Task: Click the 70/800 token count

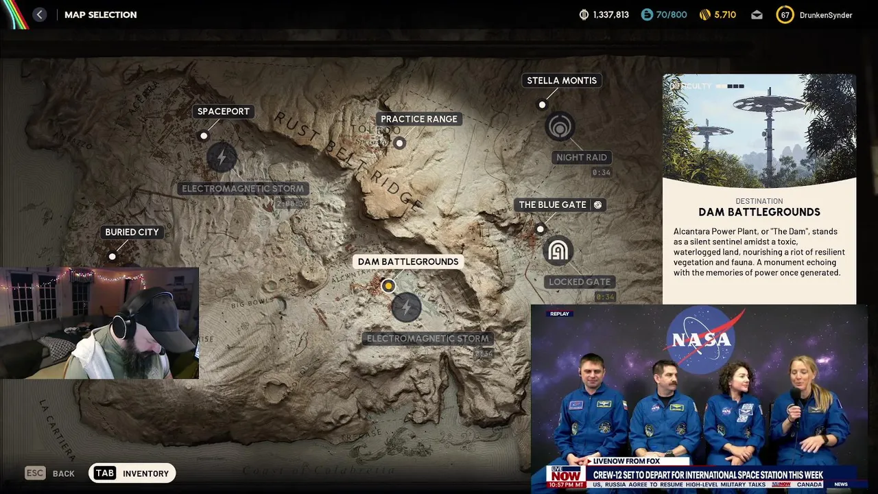Action: 672,14
